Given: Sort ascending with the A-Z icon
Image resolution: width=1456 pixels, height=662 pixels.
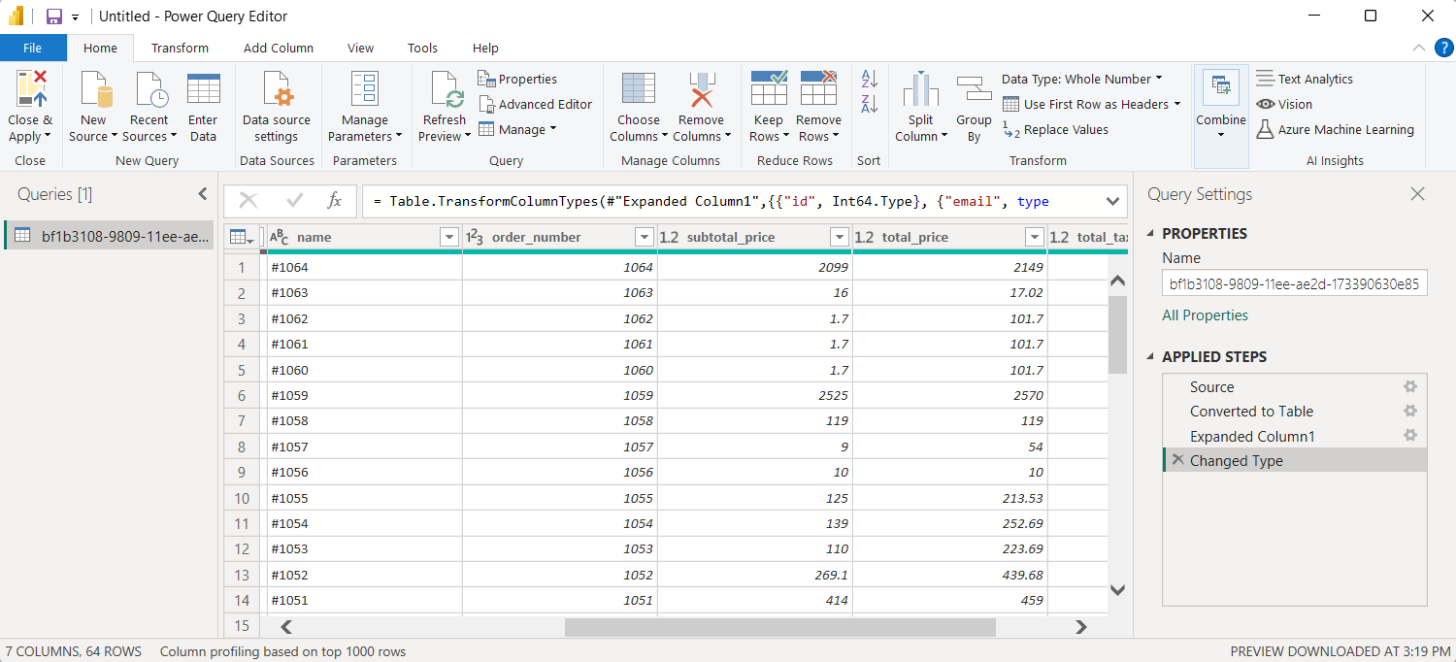Looking at the screenshot, I should click(x=869, y=80).
